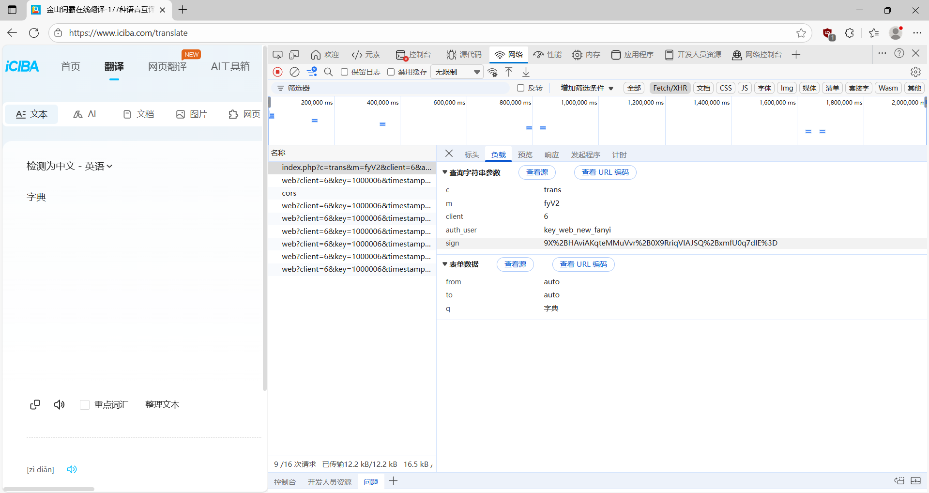Viewport: 929px width, 493px height.
Task: Select 图片 translation tab
Action: click(192, 114)
